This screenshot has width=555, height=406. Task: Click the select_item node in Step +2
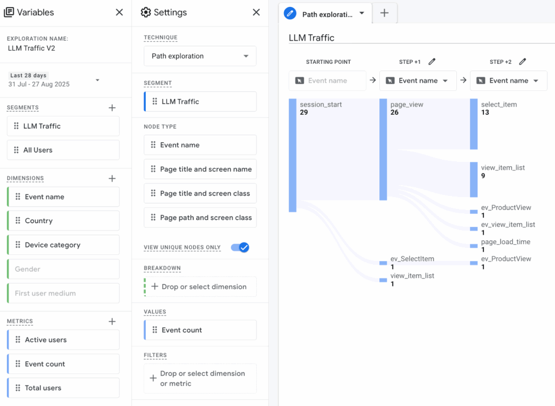[474, 124]
